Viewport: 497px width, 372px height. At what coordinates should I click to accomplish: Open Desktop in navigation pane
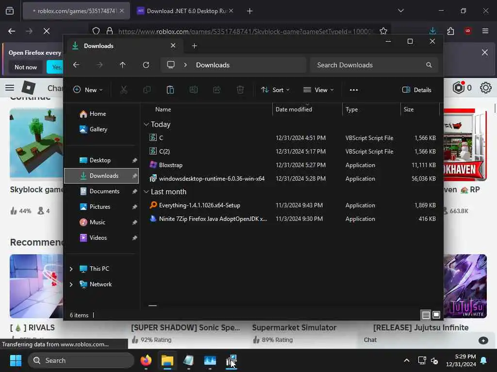(x=101, y=160)
